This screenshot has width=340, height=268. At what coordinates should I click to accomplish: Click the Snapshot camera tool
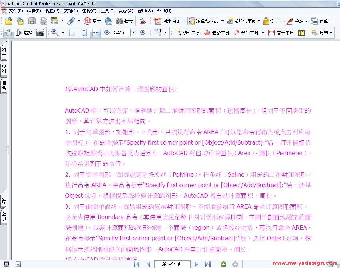coord(40,33)
